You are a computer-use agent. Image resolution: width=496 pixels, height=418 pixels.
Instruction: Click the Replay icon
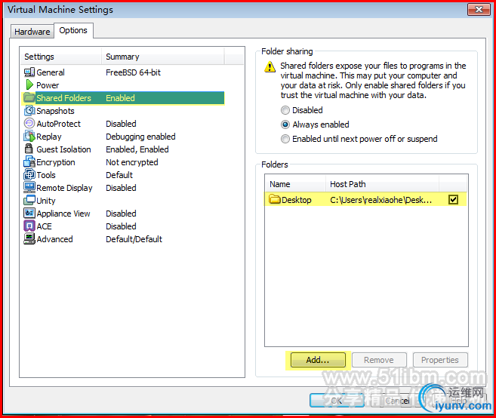[29, 137]
